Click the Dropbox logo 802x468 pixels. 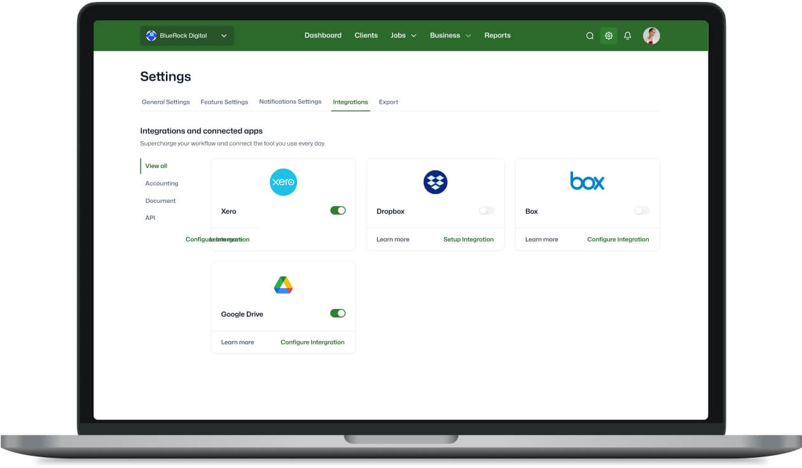(436, 182)
